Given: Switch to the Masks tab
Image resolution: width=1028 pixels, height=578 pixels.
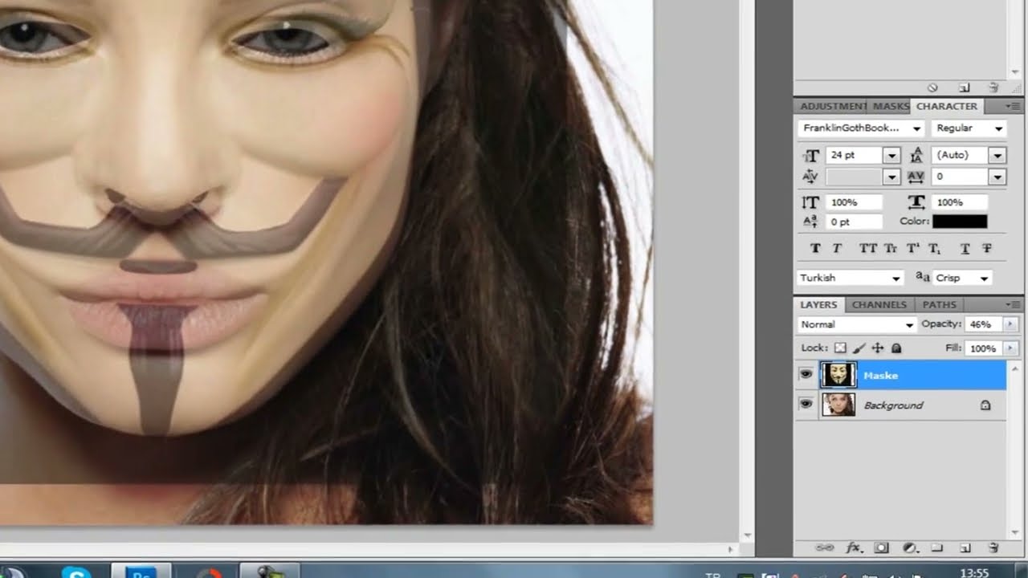Looking at the screenshot, I should [890, 106].
